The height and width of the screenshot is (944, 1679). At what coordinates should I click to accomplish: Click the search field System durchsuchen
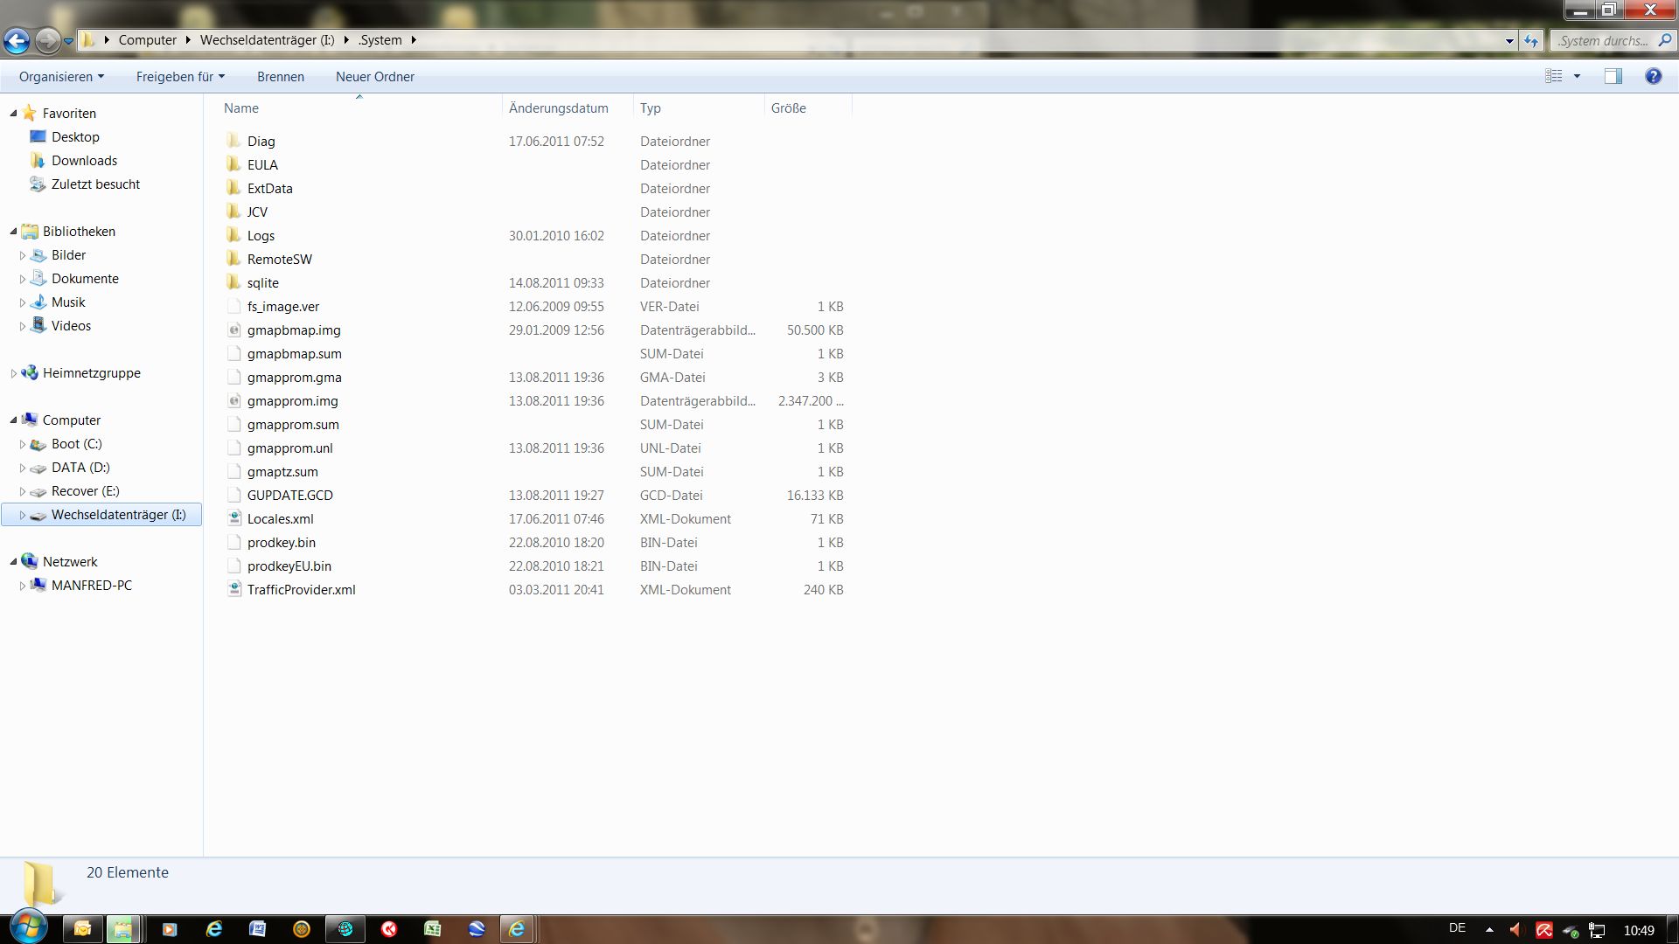tap(1604, 41)
